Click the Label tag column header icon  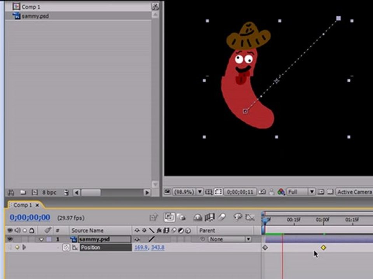(x=48, y=230)
